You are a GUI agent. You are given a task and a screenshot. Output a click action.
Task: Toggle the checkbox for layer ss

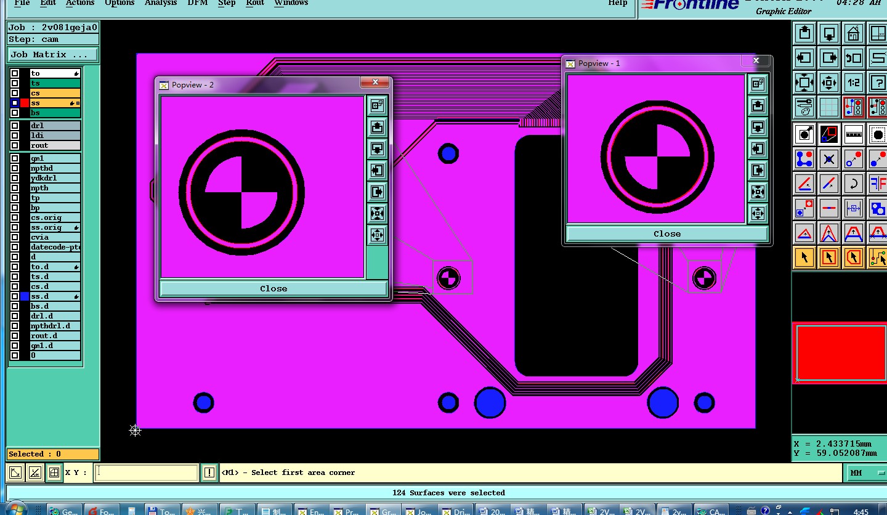[x=14, y=103]
